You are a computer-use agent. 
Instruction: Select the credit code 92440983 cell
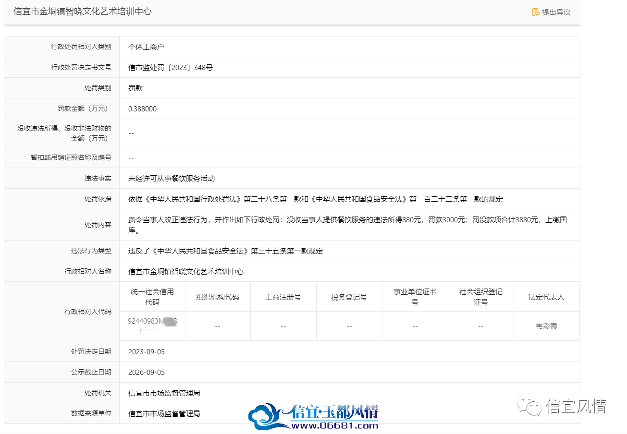pyautogui.click(x=152, y=326)
